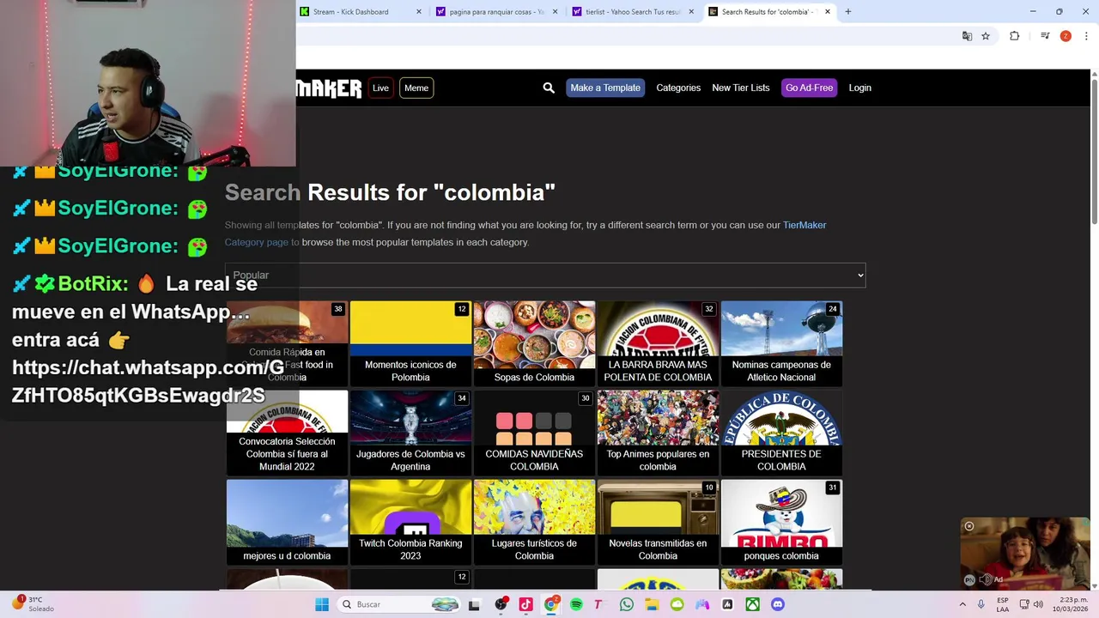Open File Explorer folder in taskbar
Image resolution: width=1099 pixels, height=618 pixels.
pos(652,604)
